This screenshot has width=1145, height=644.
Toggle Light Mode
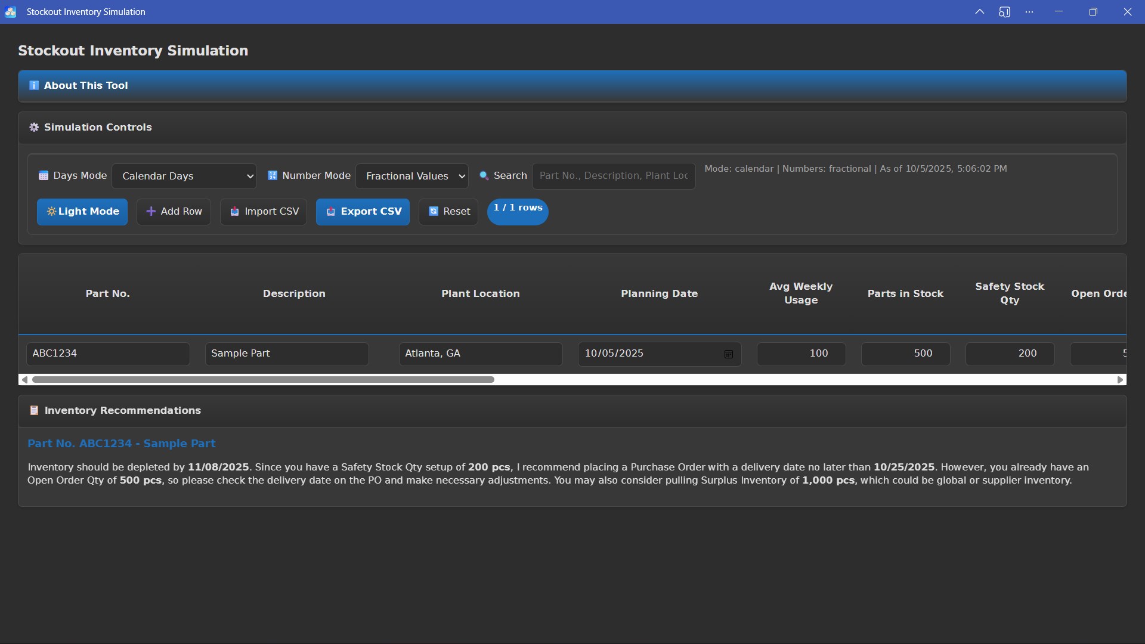[x=82, y=212]
